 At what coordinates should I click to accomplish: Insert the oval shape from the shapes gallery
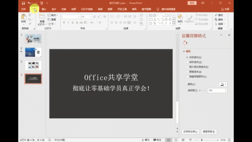[x=170, y=16]
